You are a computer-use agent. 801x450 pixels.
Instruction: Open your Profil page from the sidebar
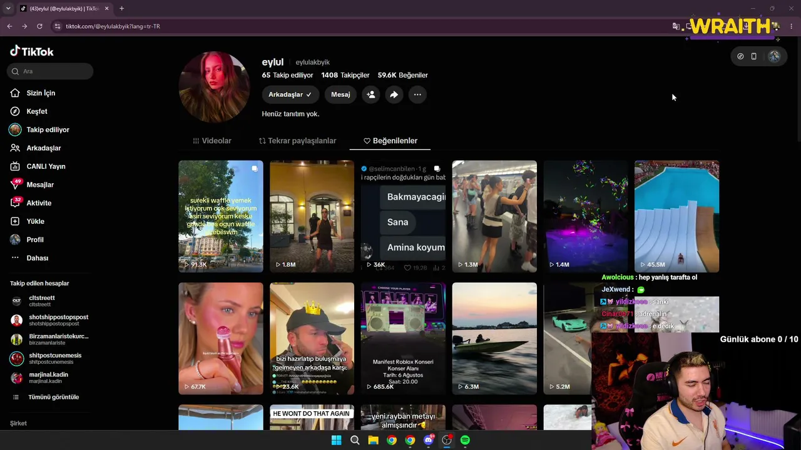tap(27, 239)
